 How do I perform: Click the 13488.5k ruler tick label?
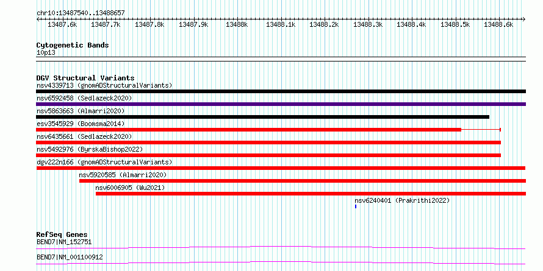pos(455,24)
